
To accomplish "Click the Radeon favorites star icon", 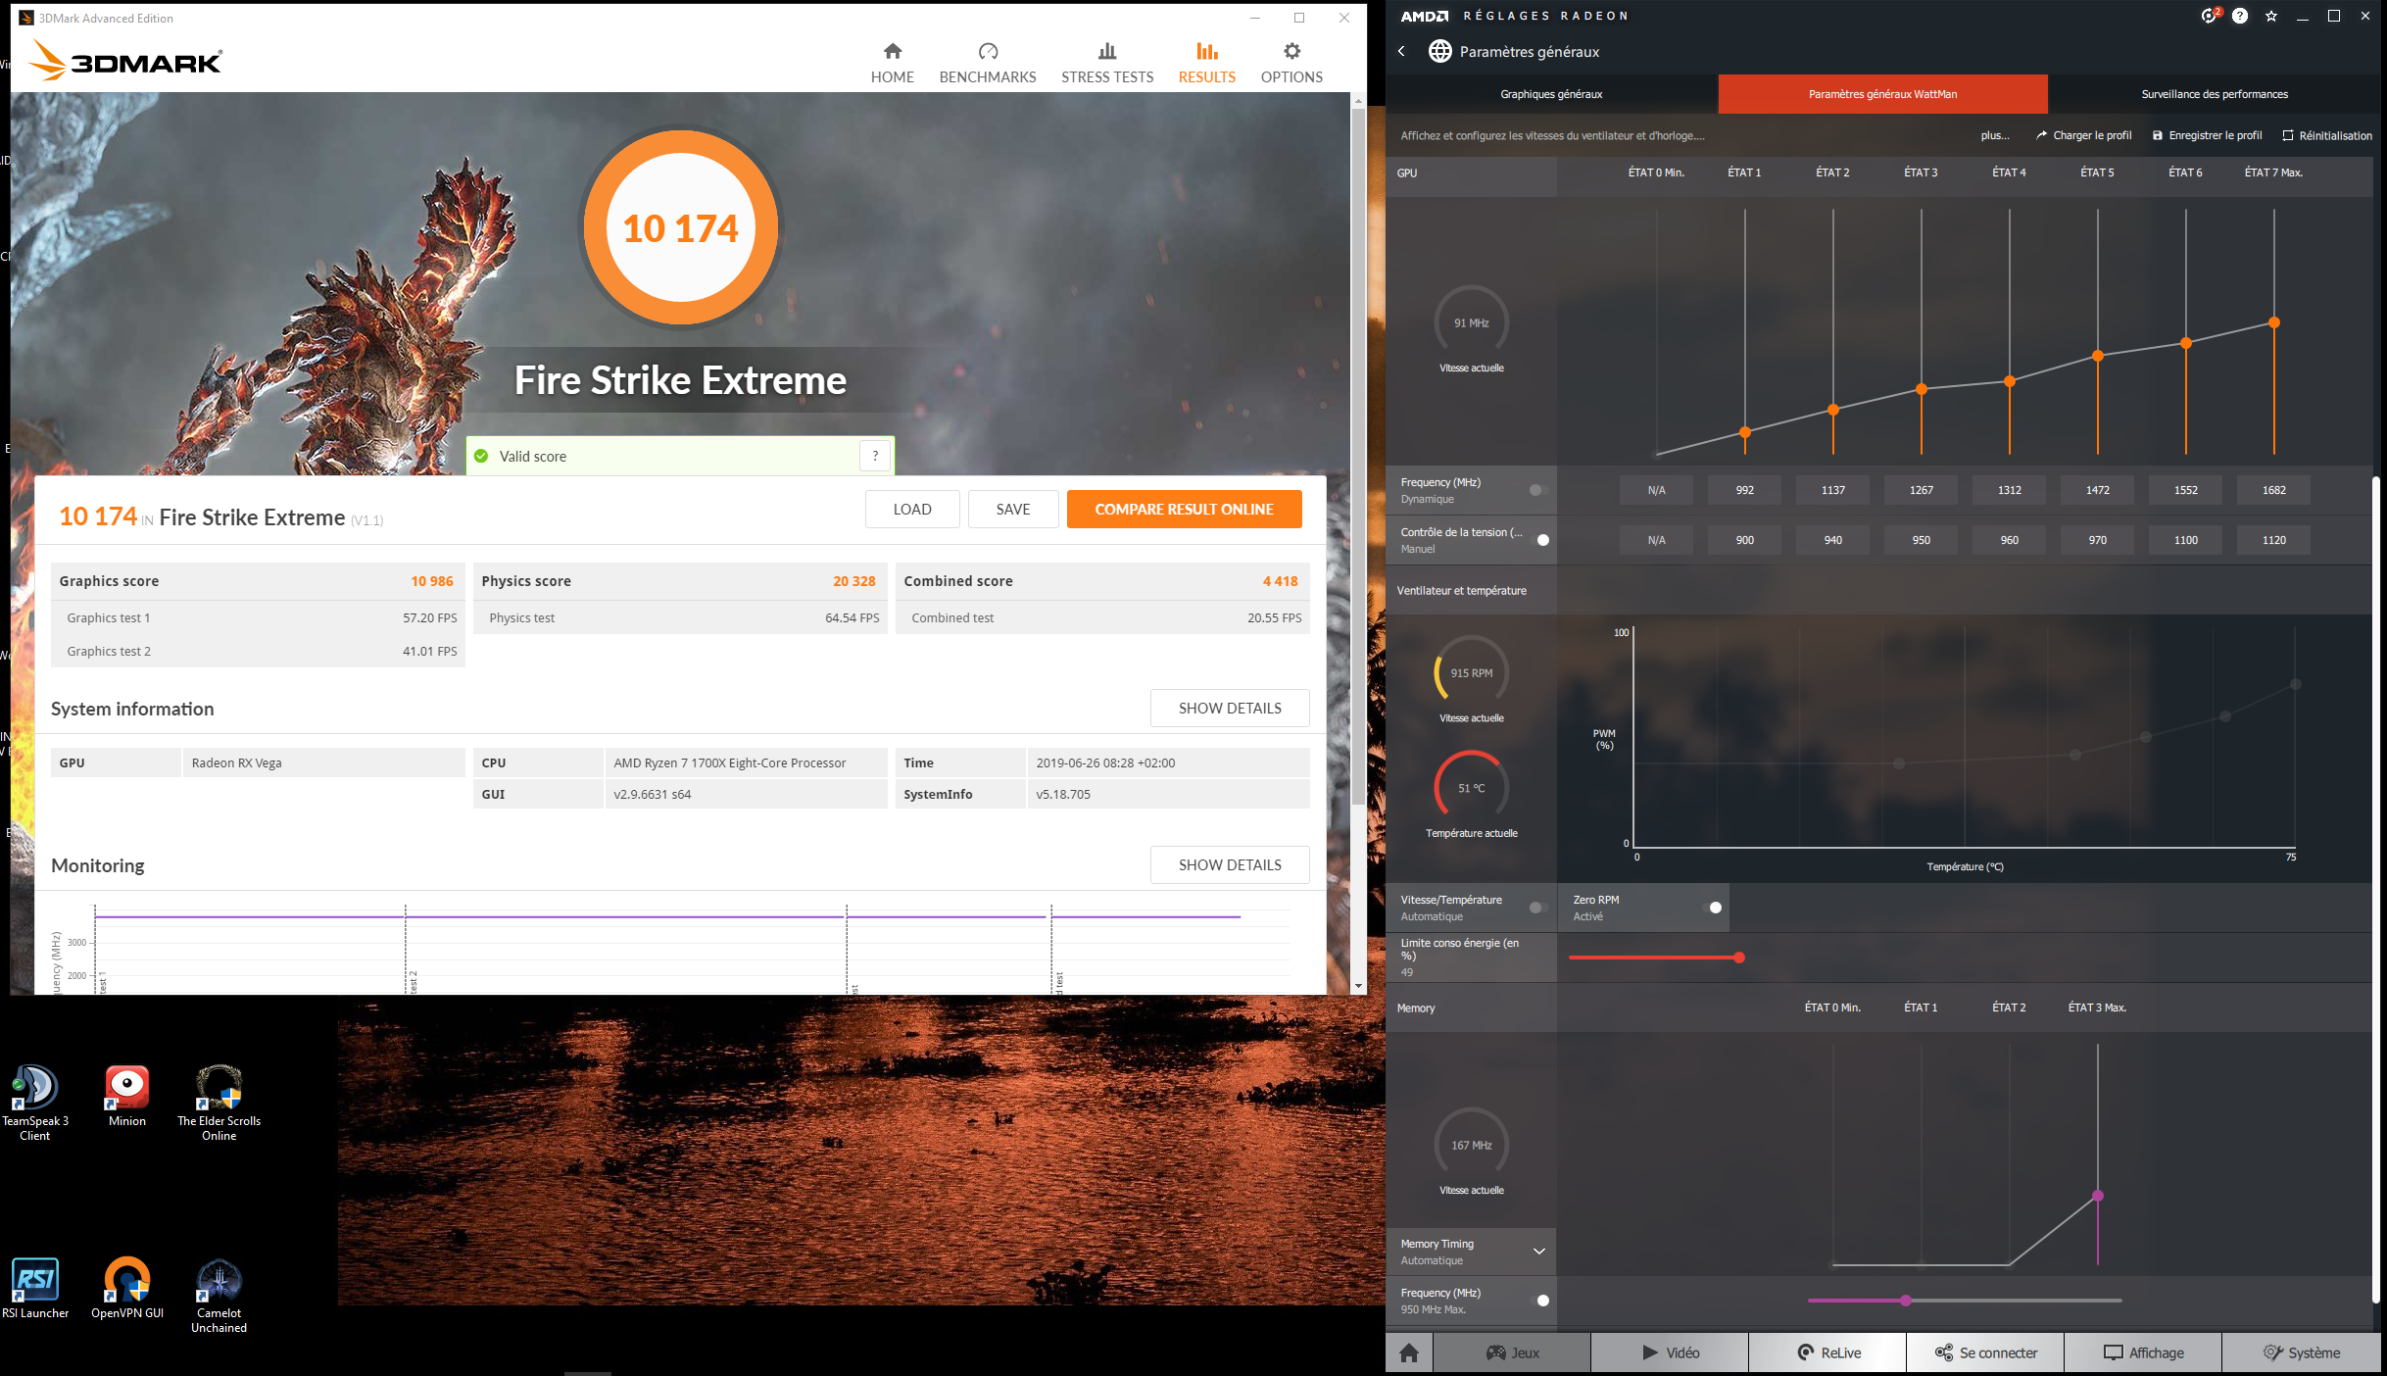I will pos(2271,16).
